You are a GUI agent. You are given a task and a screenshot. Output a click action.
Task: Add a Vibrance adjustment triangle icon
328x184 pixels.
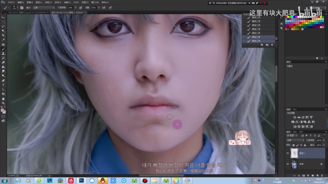[311, 117]
